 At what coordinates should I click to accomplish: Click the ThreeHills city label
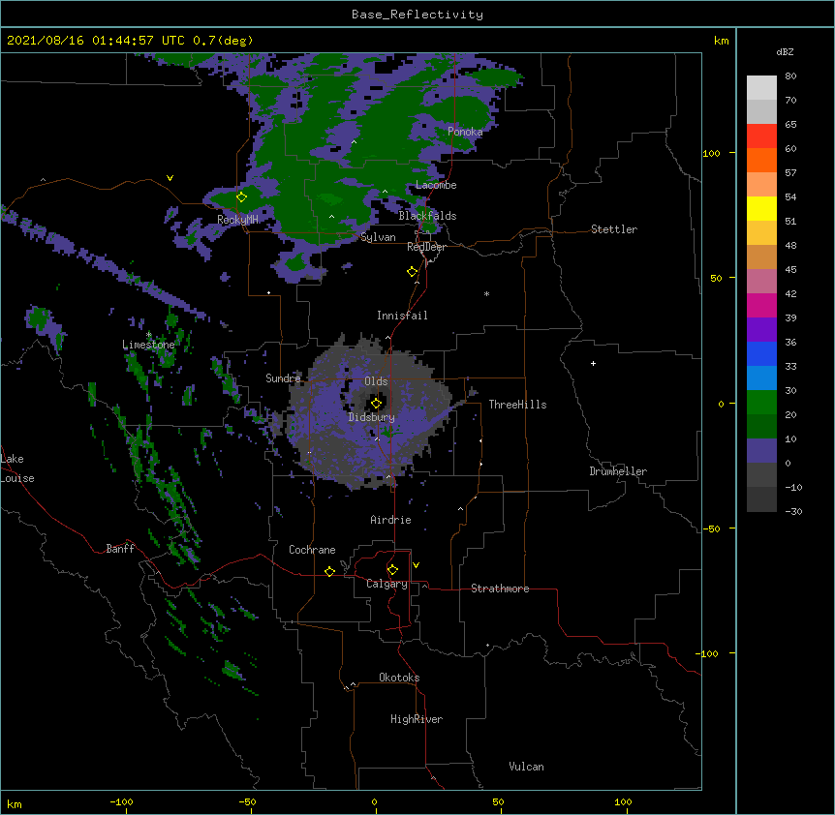pos(517,405)
